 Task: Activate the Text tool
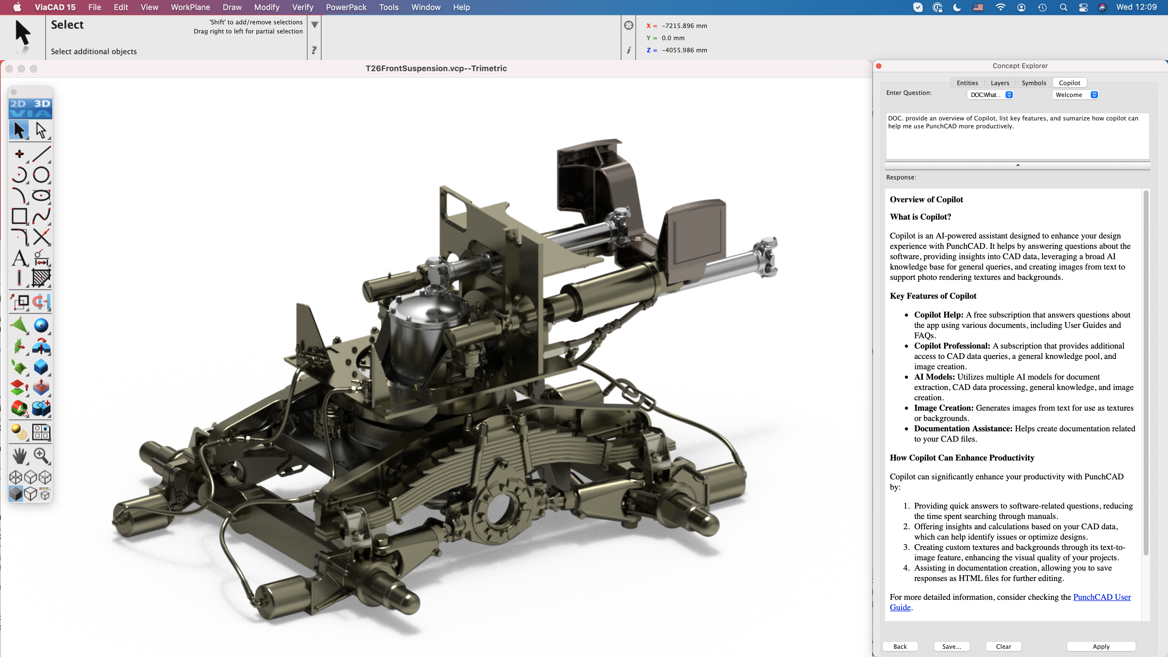[19, 258]
